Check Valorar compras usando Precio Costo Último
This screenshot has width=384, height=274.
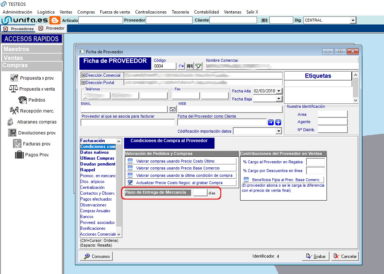coord(130,161)
